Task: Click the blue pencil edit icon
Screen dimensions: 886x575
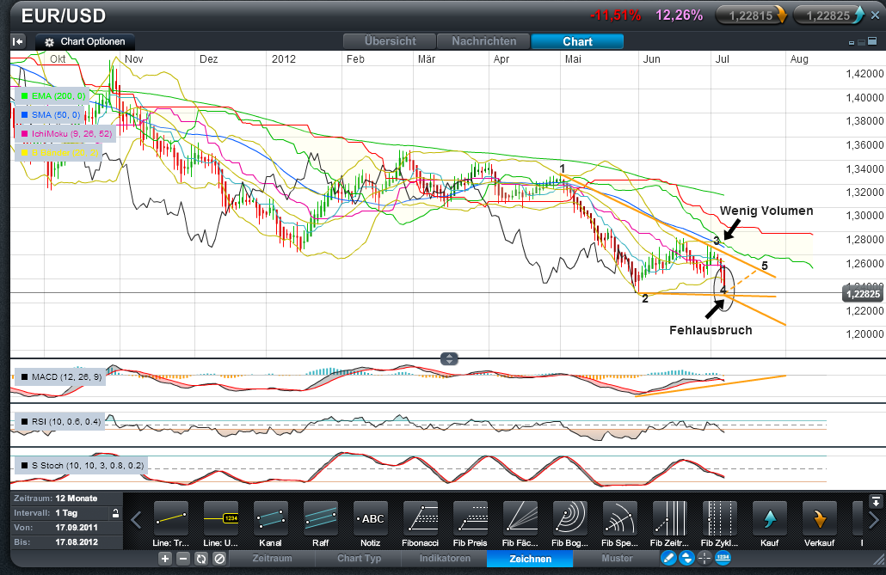Action: click(668, 558)
